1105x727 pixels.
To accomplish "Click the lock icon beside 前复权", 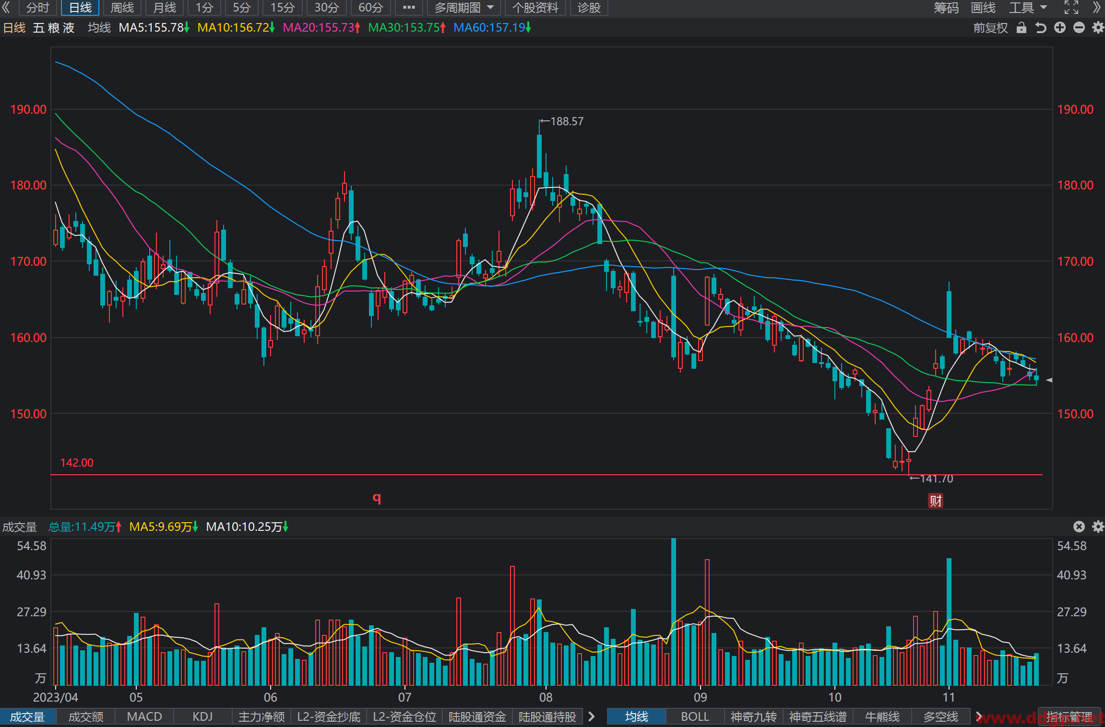I will [1022, 28].
